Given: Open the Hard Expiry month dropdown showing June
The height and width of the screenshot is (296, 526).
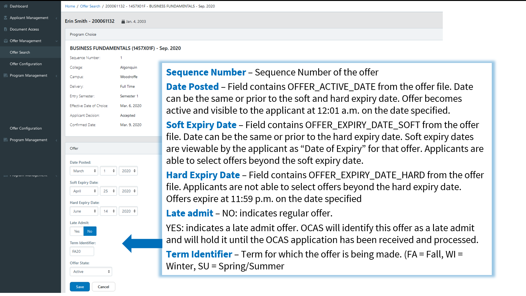Looking at the screenshot, I should pyautogui.click(x=84, y=211).
